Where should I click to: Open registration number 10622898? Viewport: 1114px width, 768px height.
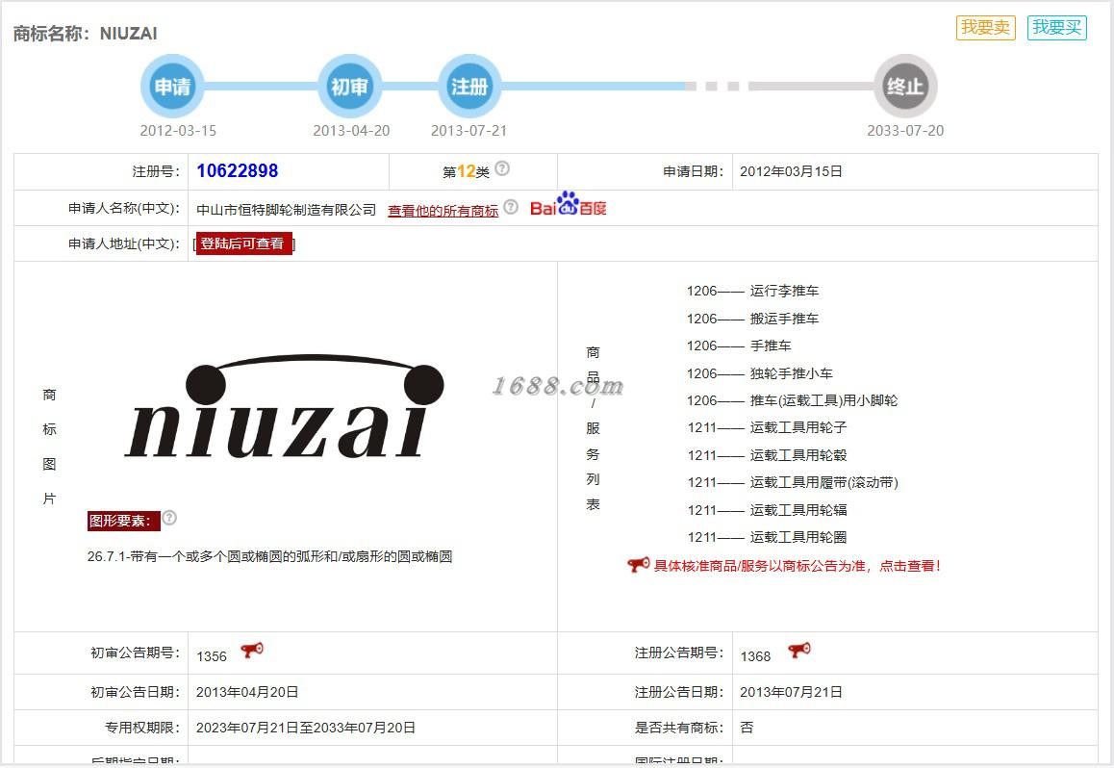pos(238,171)
